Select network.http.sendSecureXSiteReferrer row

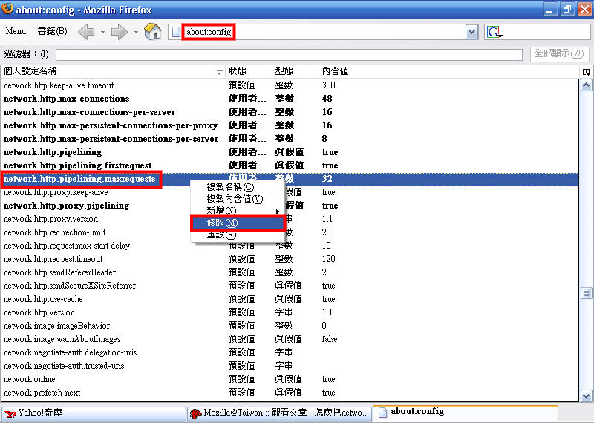click(290, 286)
